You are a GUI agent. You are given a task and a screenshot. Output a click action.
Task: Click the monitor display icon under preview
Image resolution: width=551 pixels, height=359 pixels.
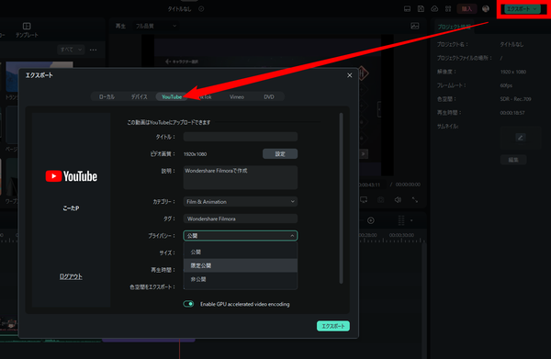click(x=364, y=200)
